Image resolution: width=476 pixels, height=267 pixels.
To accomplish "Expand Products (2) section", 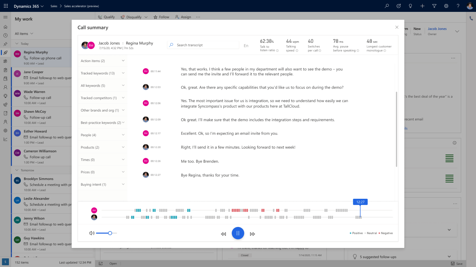I will [x=103, y=147].
